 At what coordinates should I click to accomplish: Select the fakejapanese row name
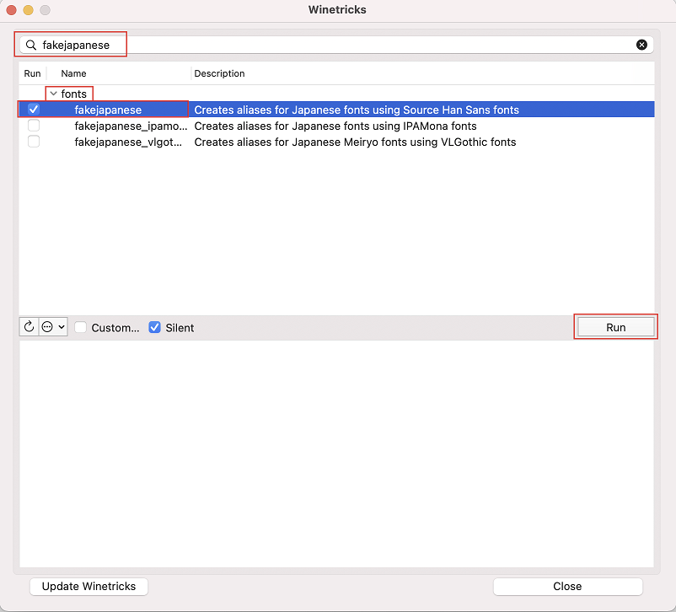[108, 110]
